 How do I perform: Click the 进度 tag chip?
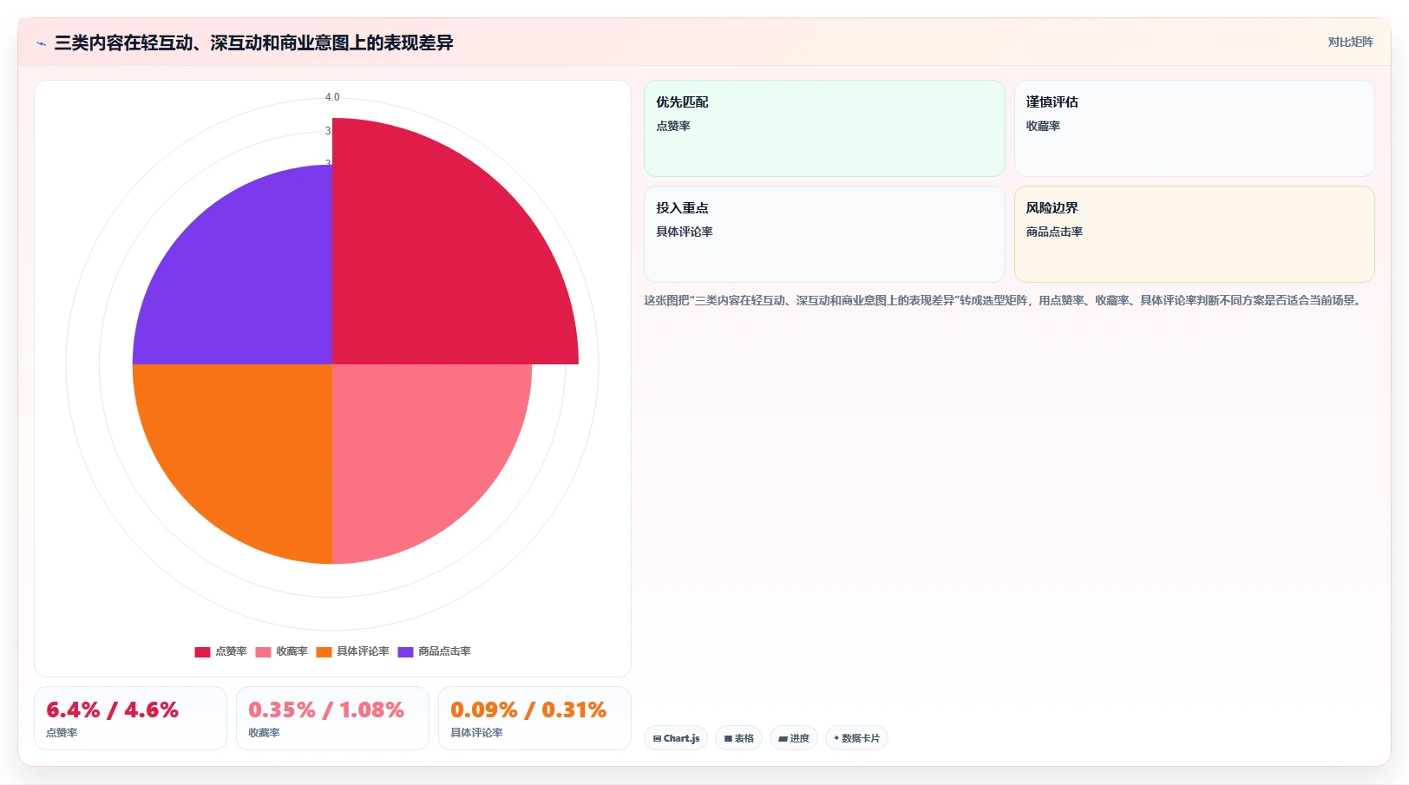[x=793, y=738]
